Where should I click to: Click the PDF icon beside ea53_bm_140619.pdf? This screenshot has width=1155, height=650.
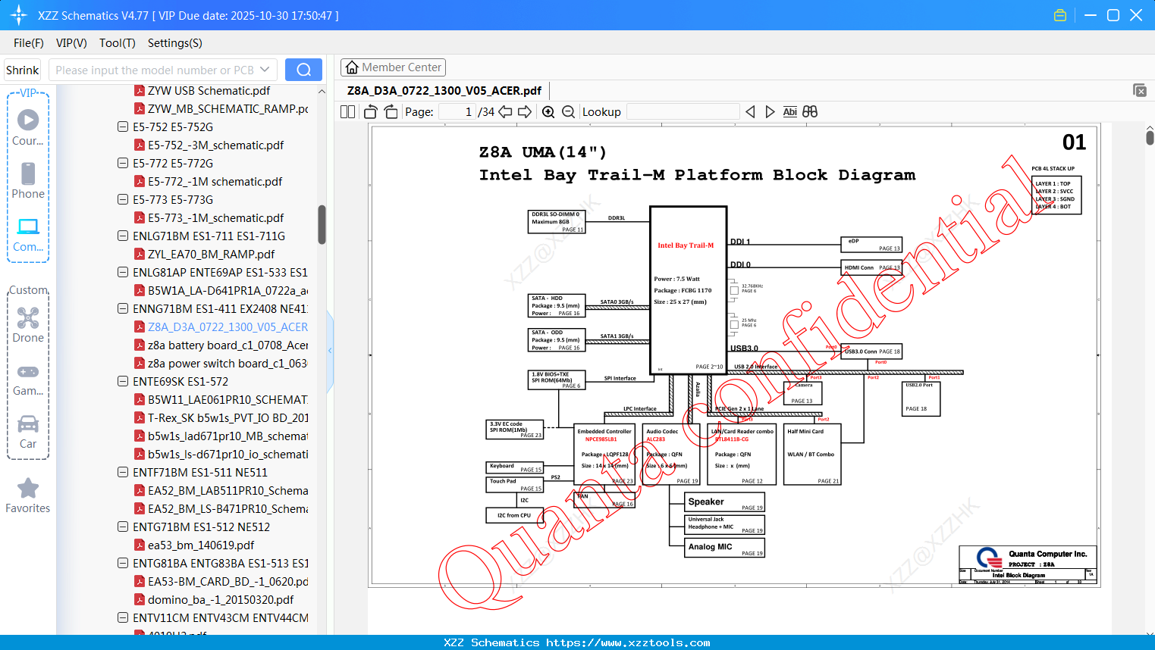[140, 545]
